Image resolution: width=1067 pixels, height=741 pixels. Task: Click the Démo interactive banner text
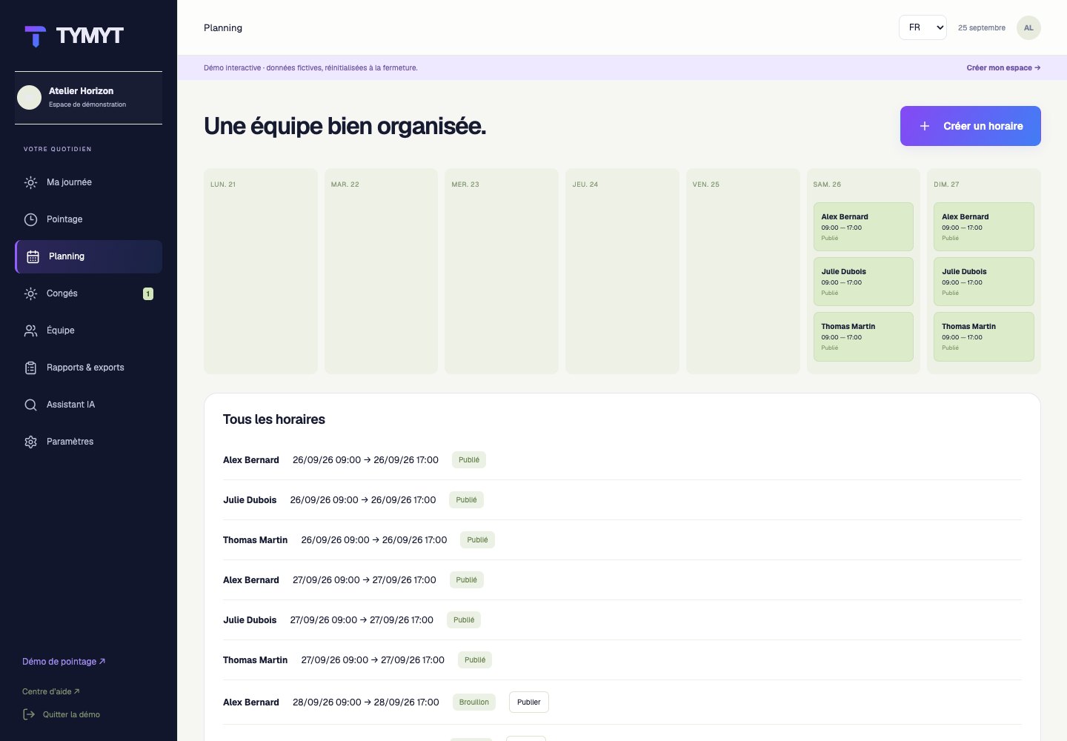click(310, 67)
